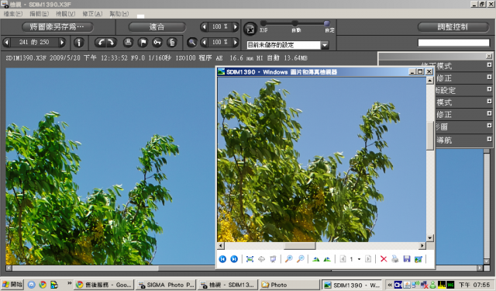
Task: Expand the 設定 panel section
Action: [489, 89]
